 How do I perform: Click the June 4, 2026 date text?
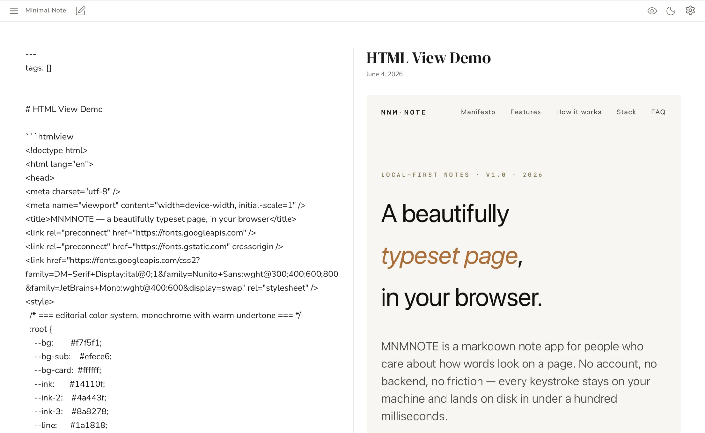[x=384, y=74]
